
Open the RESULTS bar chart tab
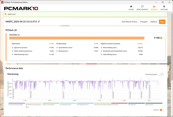pyautogui.click(x=154, y=8)
